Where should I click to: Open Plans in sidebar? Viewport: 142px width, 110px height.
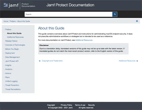coord(7,77)
